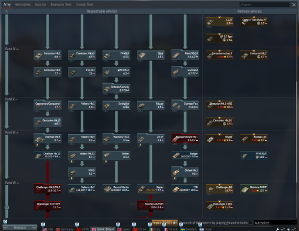Open the Bluewater fleet tab
This screenshot has width=299, height=231.
pyautogui.click(x=61, y=5)
